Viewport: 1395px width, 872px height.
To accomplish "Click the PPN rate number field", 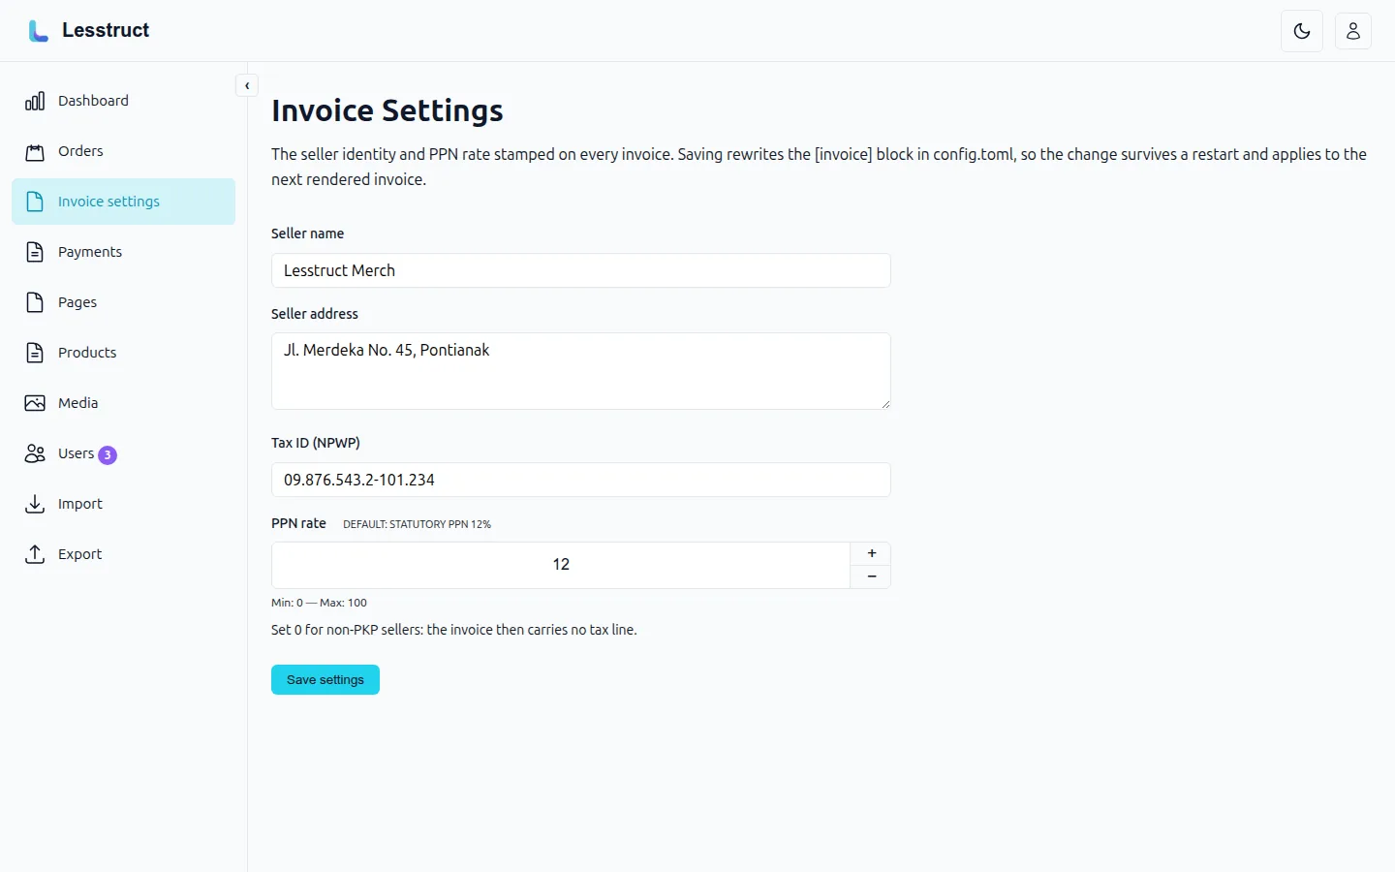I will tap(561, 565).
